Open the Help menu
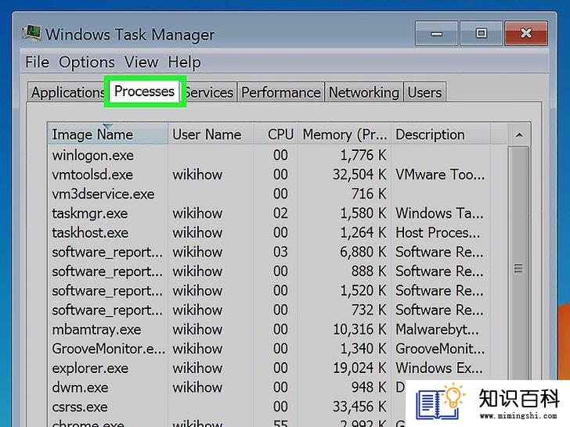The width and height of the screenshot is (570, 427). coord(184,62)
